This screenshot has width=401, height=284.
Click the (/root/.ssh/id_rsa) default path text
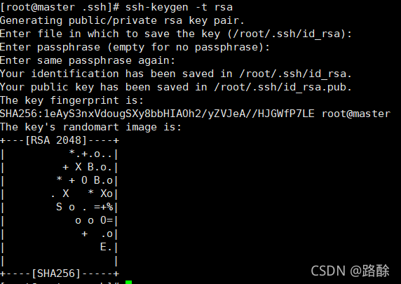click(287, 34)
